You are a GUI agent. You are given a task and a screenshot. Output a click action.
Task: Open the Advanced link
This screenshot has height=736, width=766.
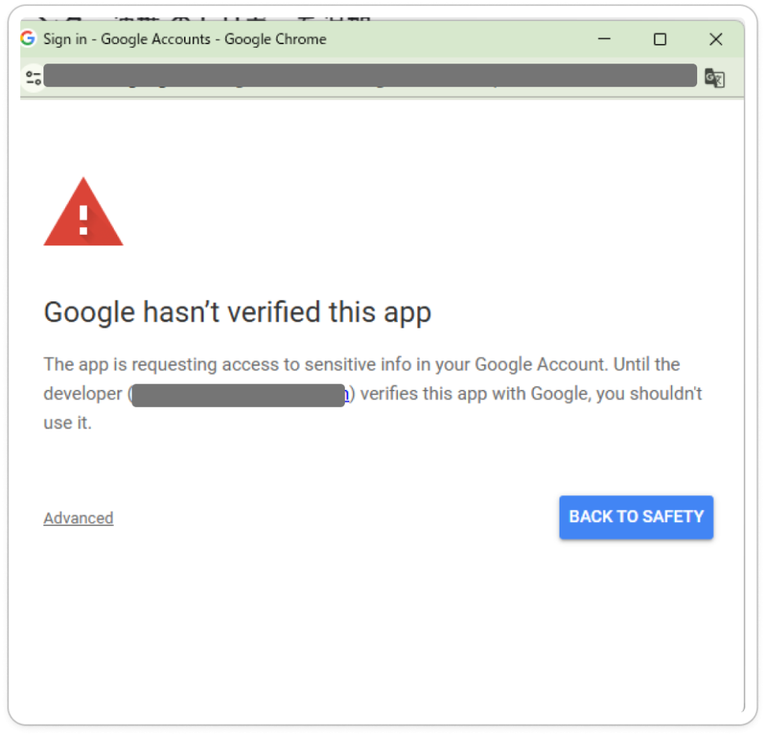pyautogui.click(x=79, y=518)
